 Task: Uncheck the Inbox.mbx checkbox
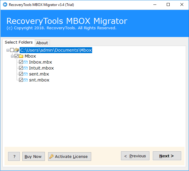click(21, 62)
